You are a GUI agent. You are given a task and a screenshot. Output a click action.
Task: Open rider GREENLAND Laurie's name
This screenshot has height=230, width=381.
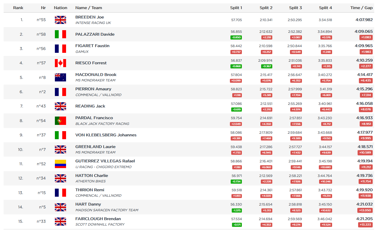95,147
